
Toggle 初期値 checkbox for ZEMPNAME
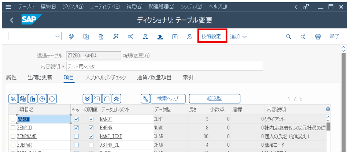[x=91, y=136]
